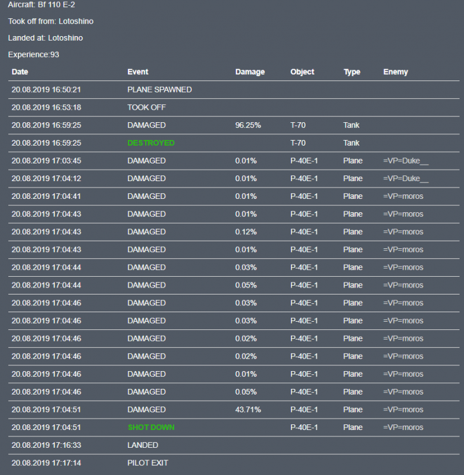
Task: Click the 43.71% damage value
Action: 248,410
